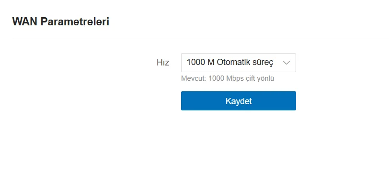
Task: Click the WAN Parametreleri heading
Action: click(61, 22)
